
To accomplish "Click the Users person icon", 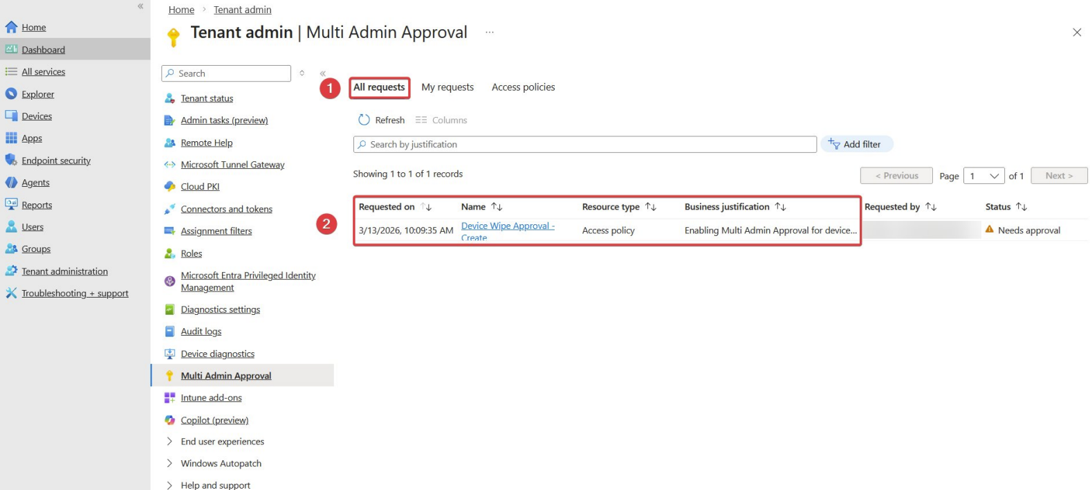I will pyautogui.click(x=11, y=226).
